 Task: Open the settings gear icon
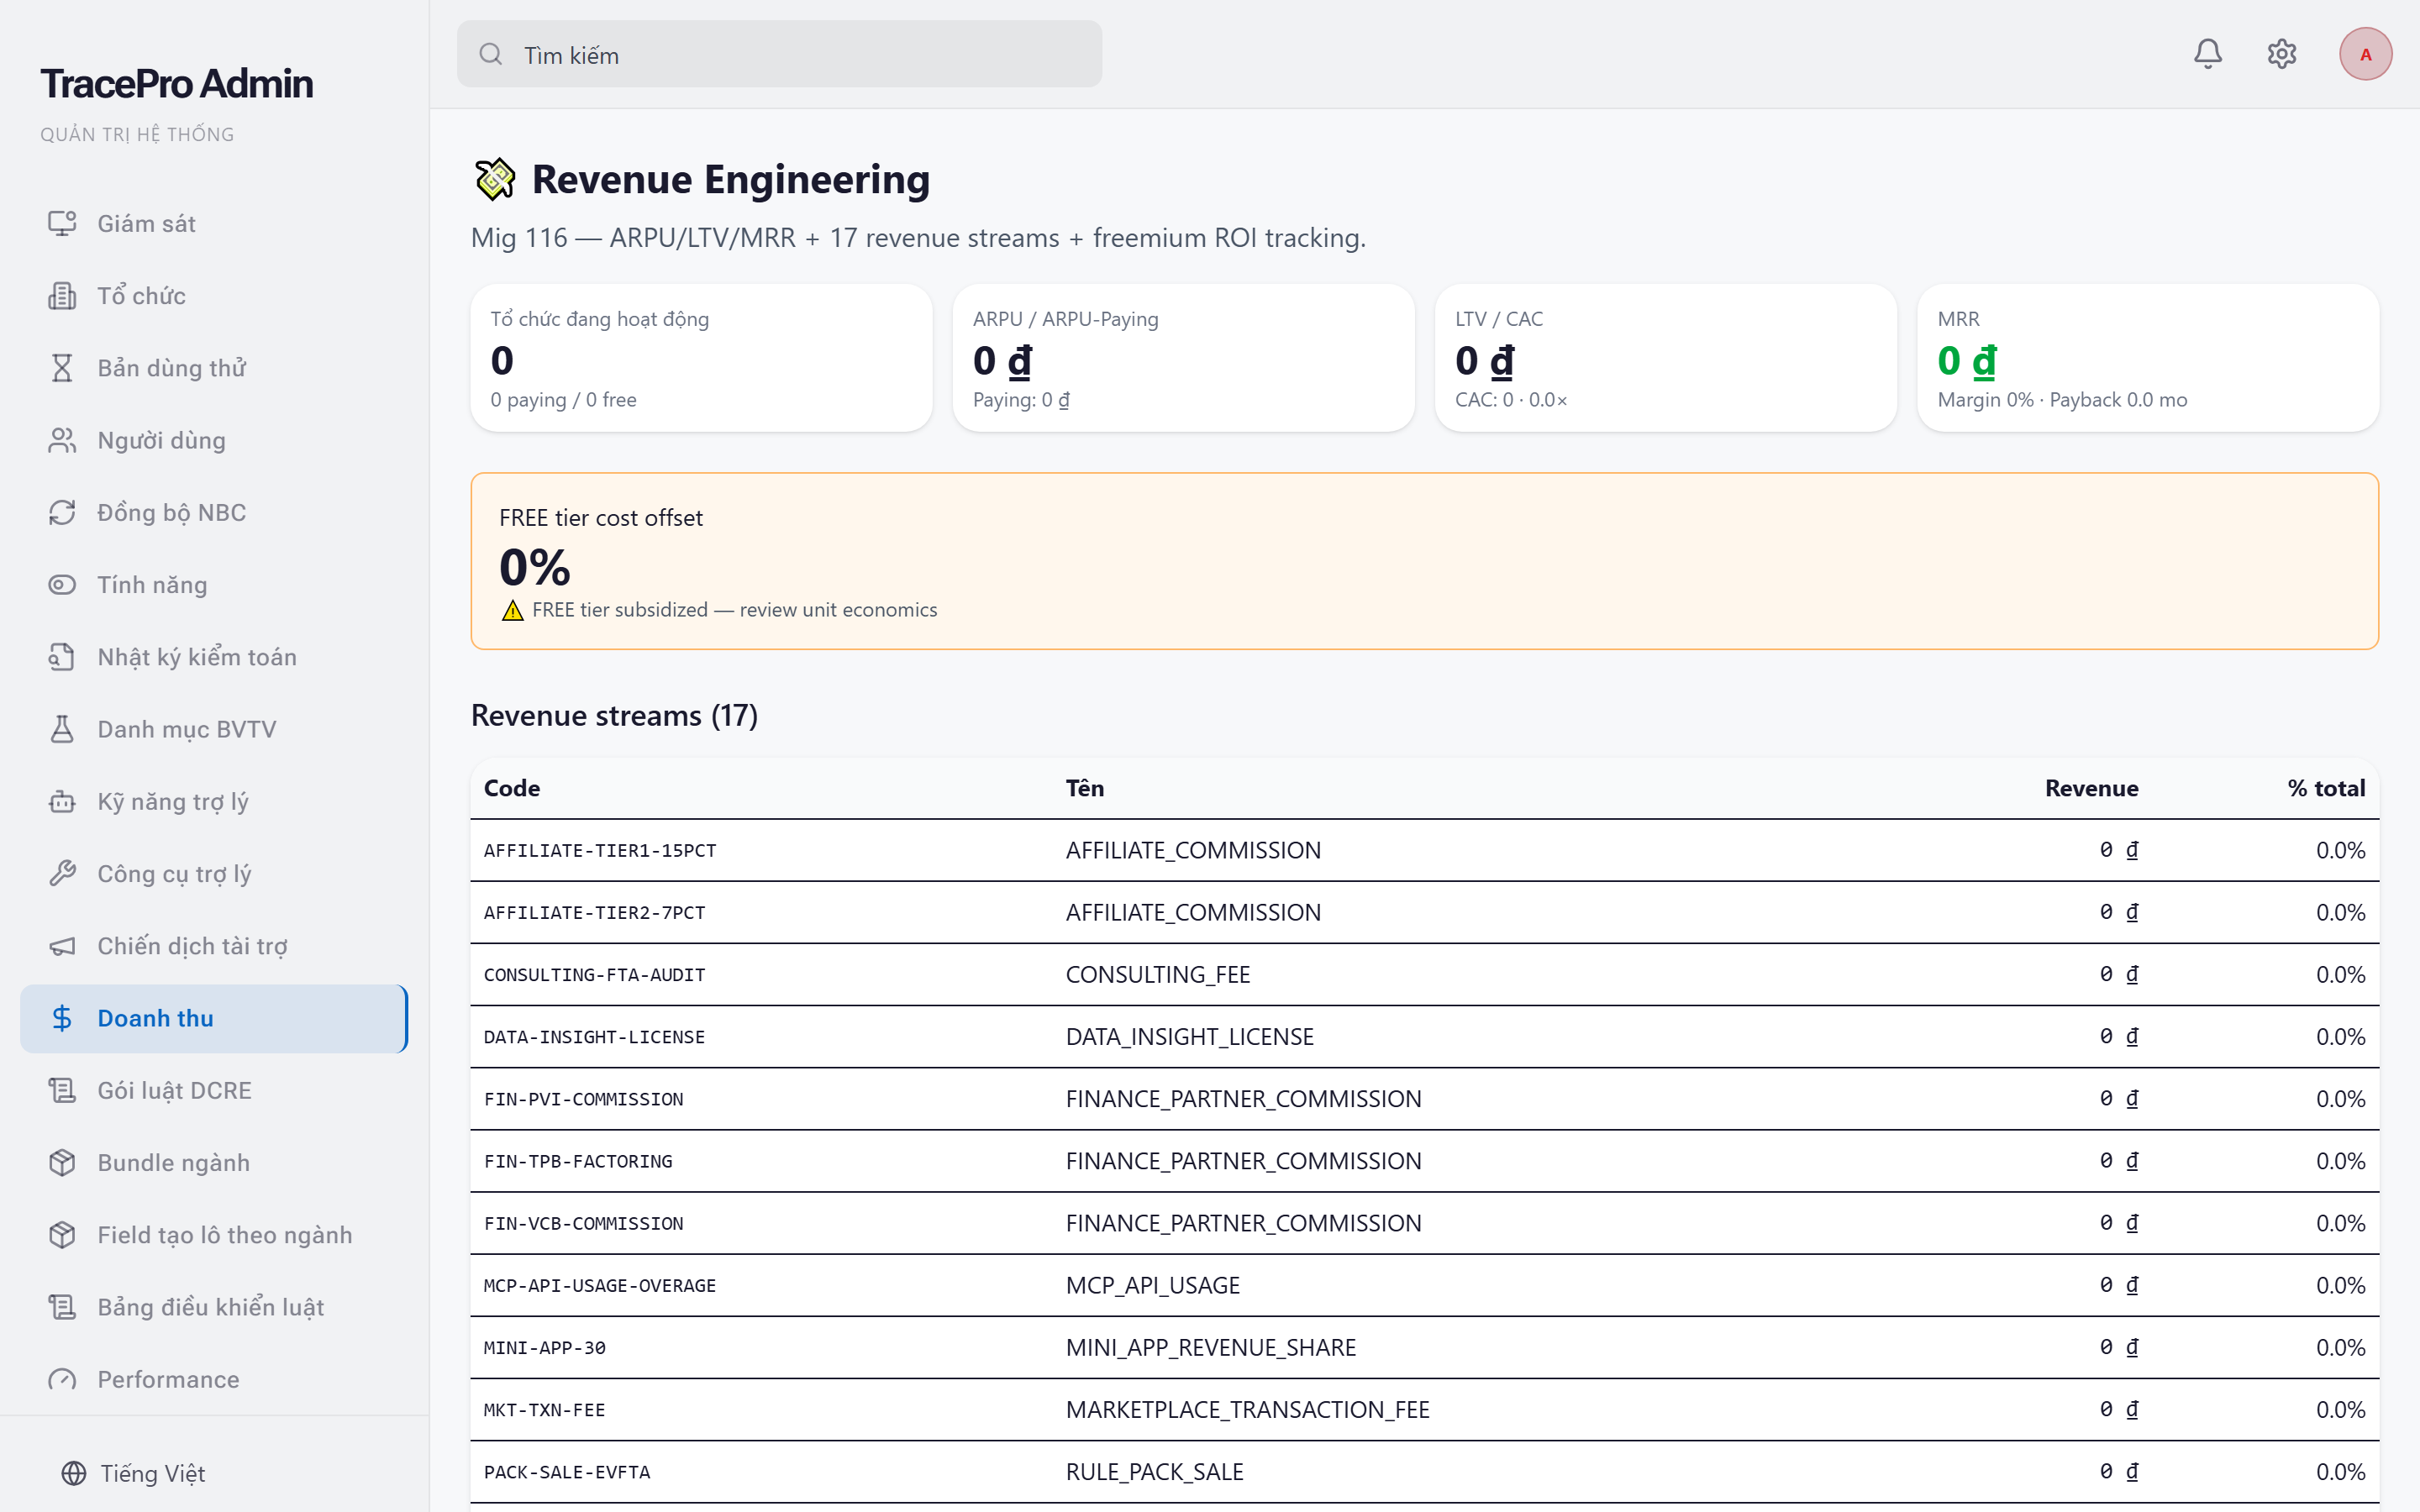point(2281,54)
